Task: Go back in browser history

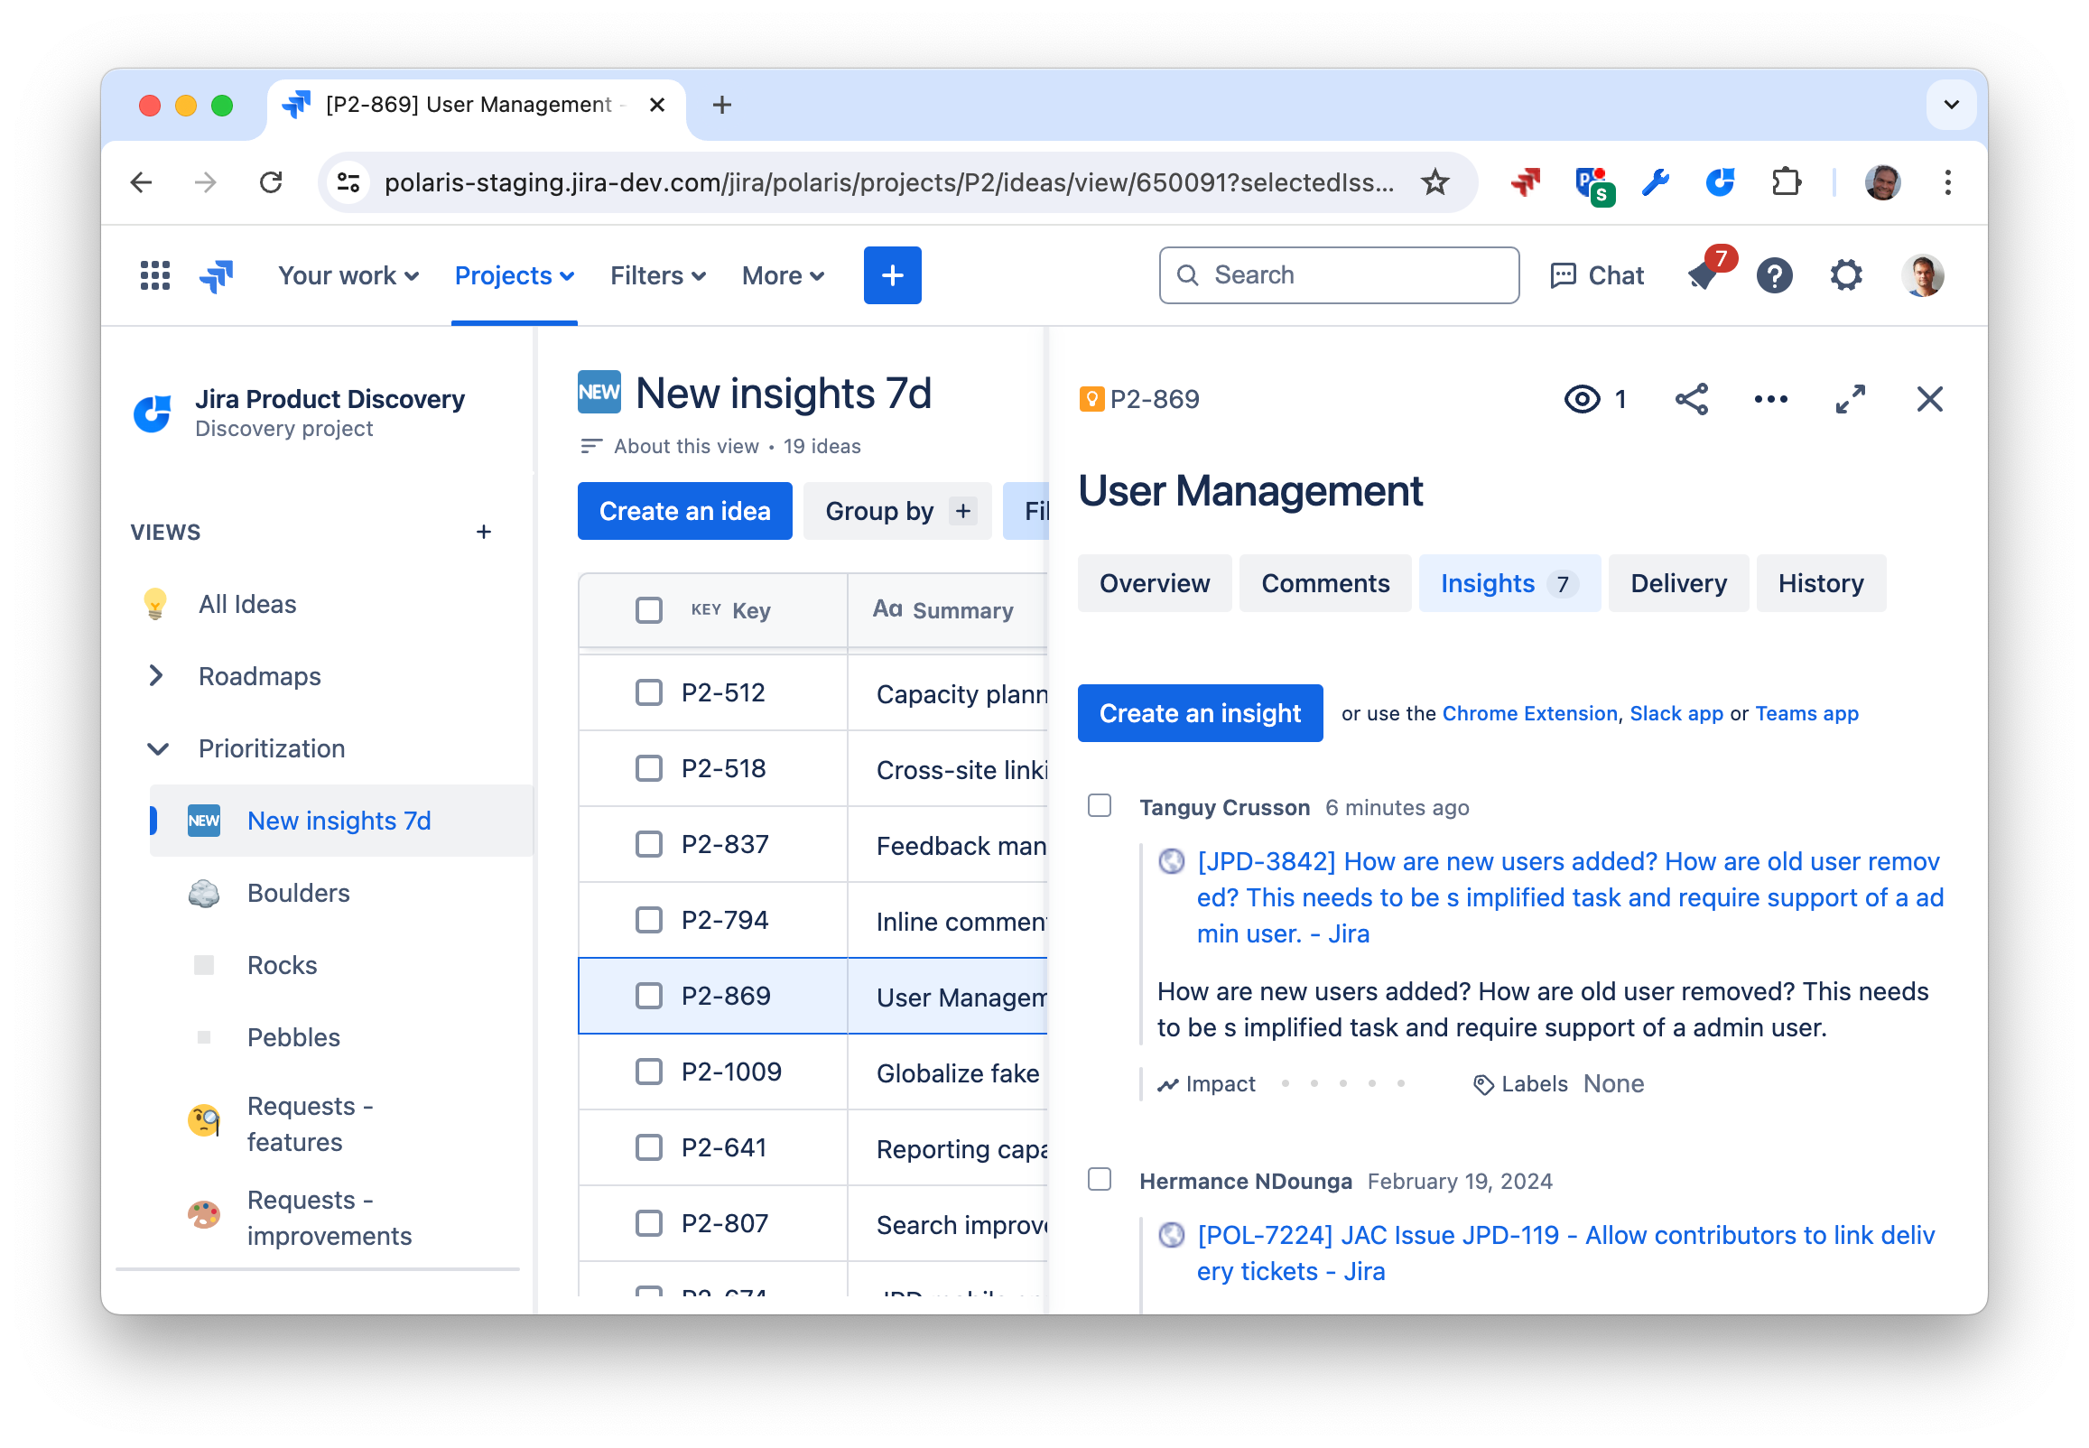Action: (x=142, y=182)
